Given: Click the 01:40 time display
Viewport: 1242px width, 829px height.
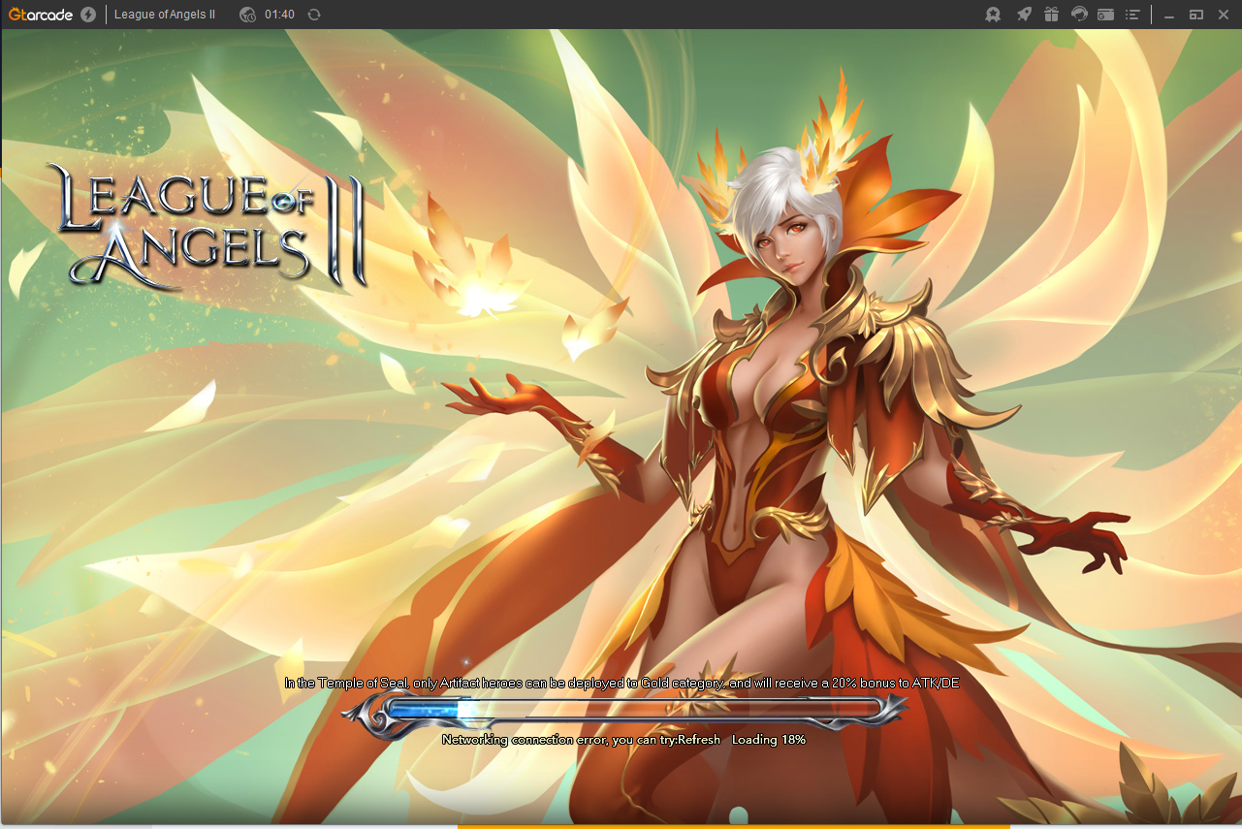Looking at the screenshot, I should point(279,15).
